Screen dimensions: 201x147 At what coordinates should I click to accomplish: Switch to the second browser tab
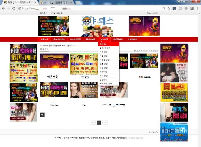pos(43,3)
